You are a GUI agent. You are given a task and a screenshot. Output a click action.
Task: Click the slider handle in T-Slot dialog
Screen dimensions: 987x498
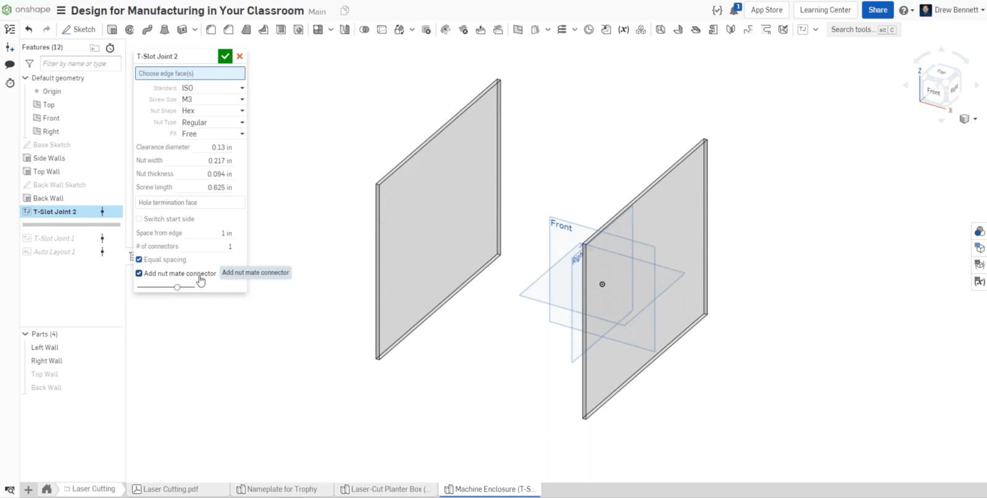177,287
